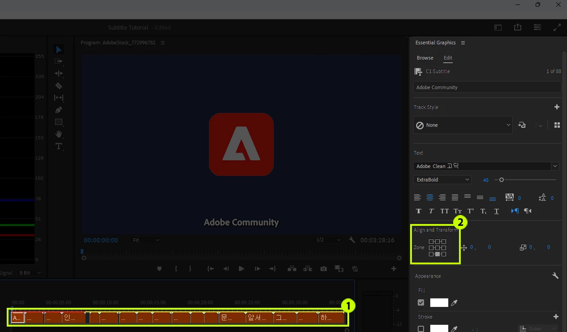
Task: Toggle Small Caps text style
Action: click(x=458, y=211)
